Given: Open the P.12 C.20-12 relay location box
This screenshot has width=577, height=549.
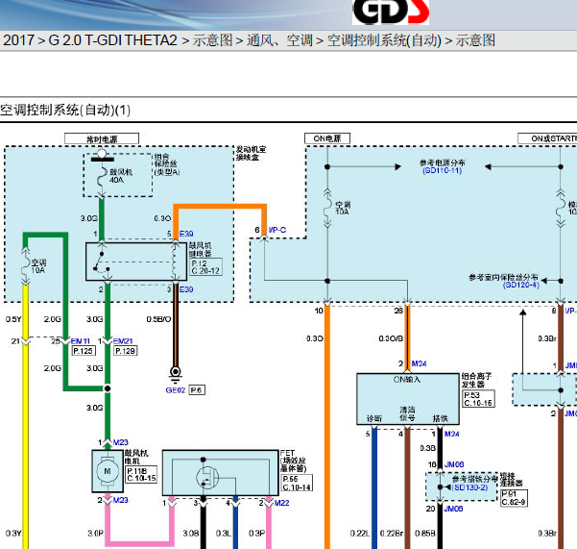Looking at the screenshot, I should point(206,266).
